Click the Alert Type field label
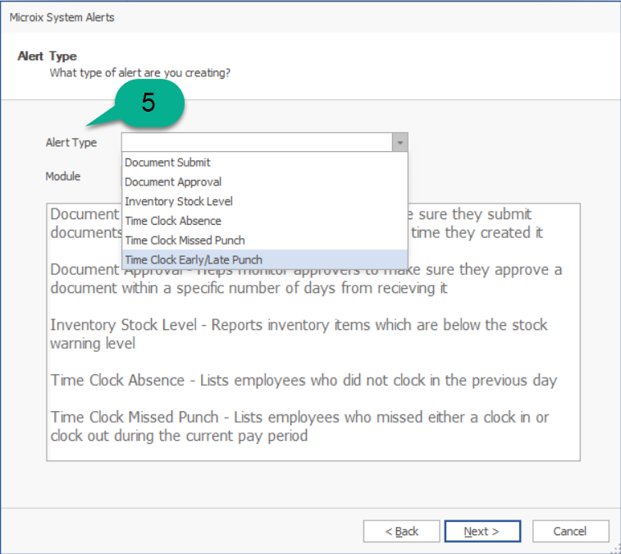621x554 pixels. coord(71,143)
